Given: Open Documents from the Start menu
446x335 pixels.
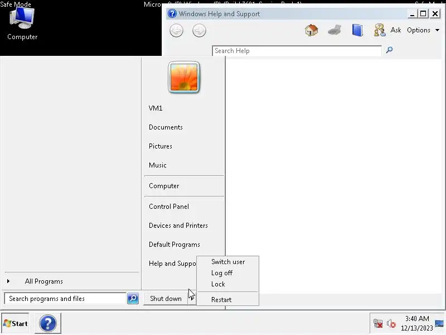Looking at the screenshot, I should point(166,127).
